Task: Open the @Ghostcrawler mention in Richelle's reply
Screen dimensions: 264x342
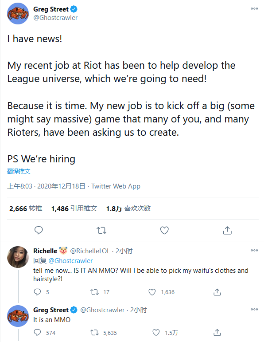Action: tap(70, 261)
